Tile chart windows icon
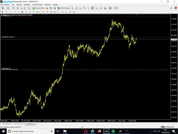The width and height of the screenshot is (178, 134). [x=92, y=8]
